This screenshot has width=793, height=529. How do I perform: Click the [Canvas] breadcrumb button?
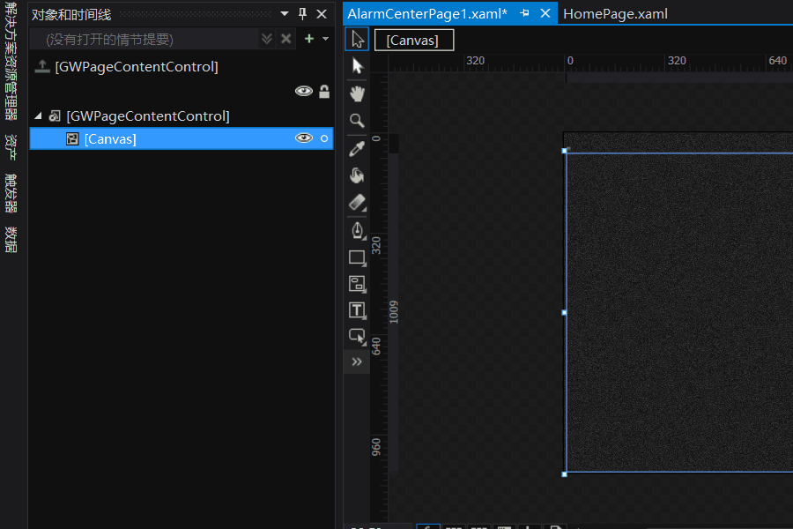point(413,40)
